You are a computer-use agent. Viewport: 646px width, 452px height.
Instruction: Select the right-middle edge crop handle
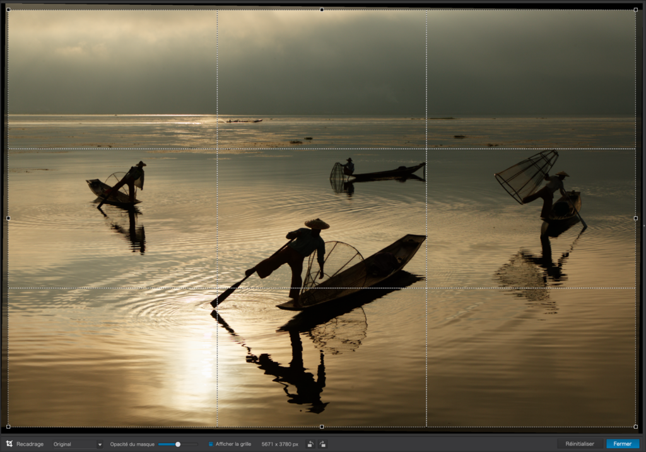click(x=636, y=218)
